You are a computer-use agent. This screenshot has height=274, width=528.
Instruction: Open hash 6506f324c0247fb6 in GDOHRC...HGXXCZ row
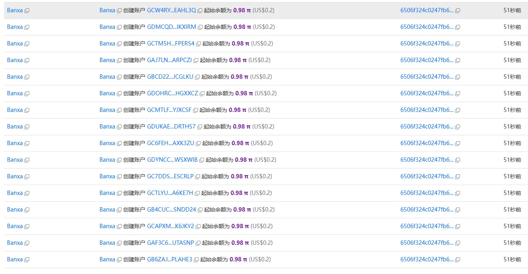click(x=427, y=93)
